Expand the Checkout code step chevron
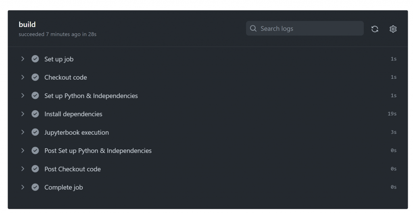This screenshot has width=413, height=213. (x=23, y=77)
